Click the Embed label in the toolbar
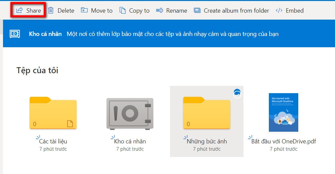 pos(295,10)
